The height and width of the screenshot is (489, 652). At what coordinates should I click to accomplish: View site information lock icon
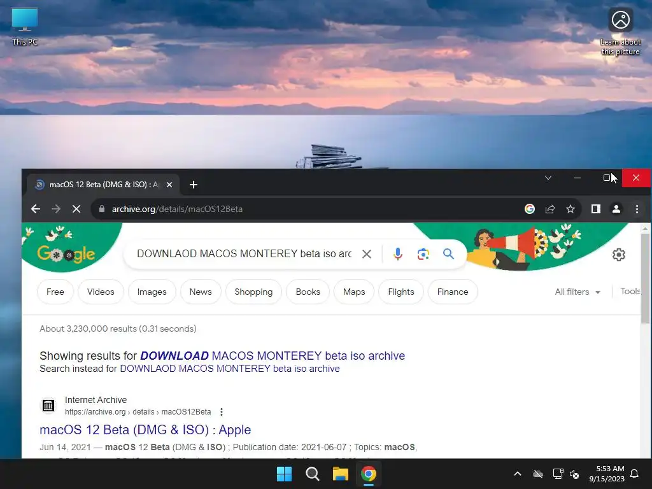[x=101, y=209]
